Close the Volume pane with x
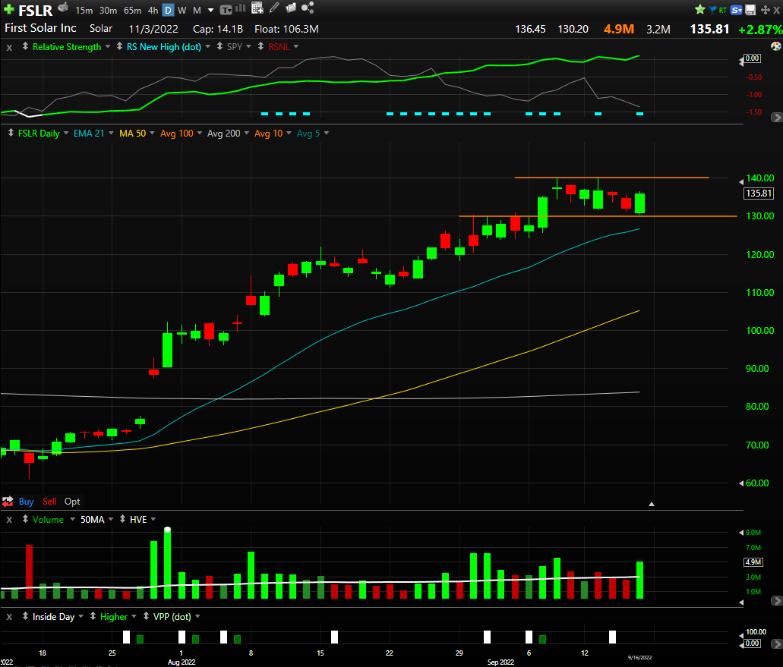 coord(9,521)
